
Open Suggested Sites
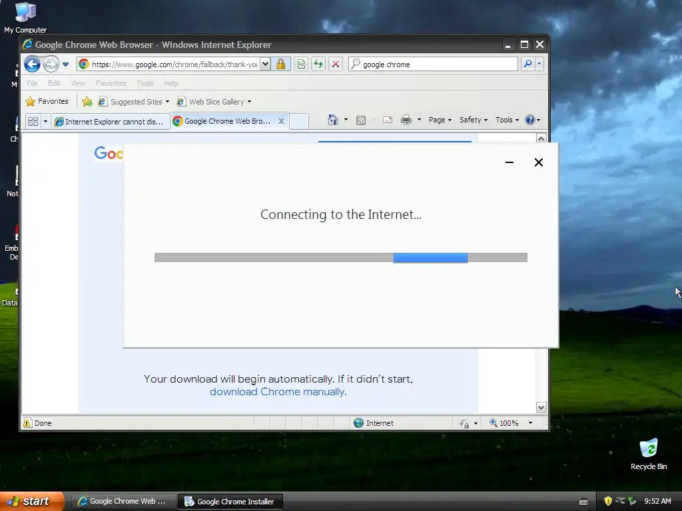[x=133, y=102]
